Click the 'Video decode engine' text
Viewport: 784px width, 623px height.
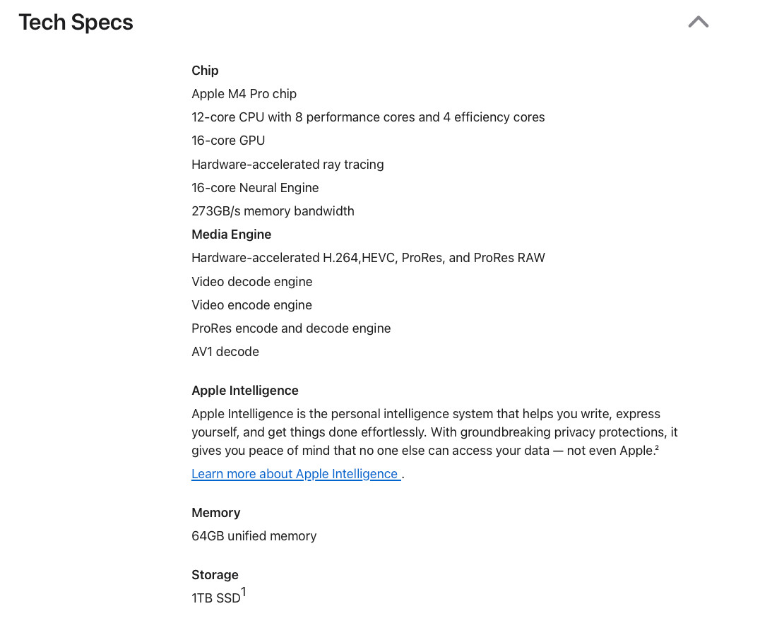coord(252,282)
